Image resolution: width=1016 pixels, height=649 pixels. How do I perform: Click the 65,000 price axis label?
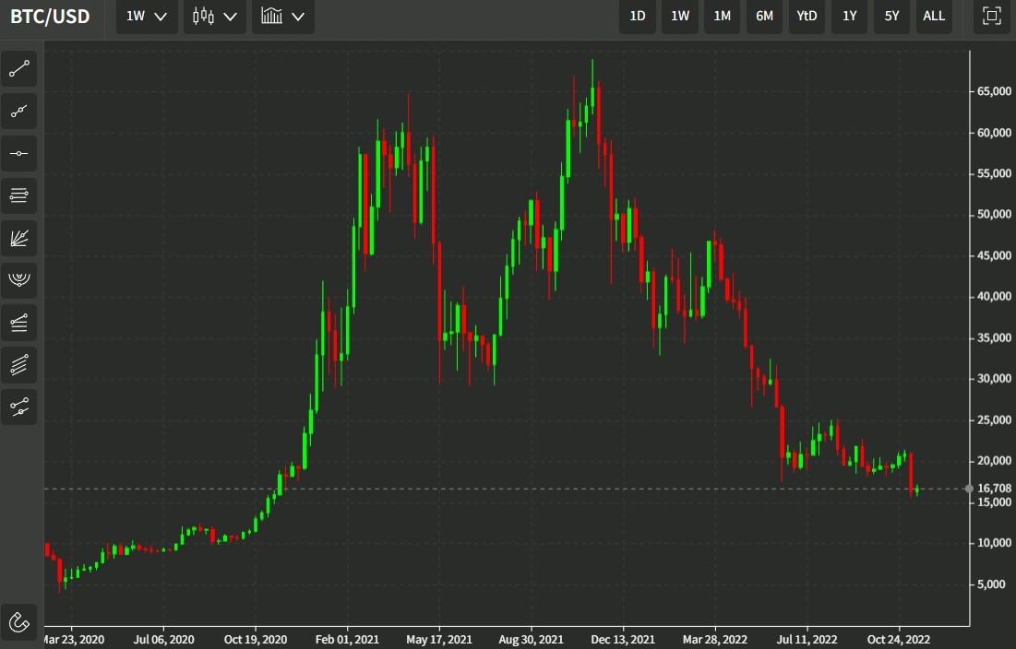click(x=994, y=91)
